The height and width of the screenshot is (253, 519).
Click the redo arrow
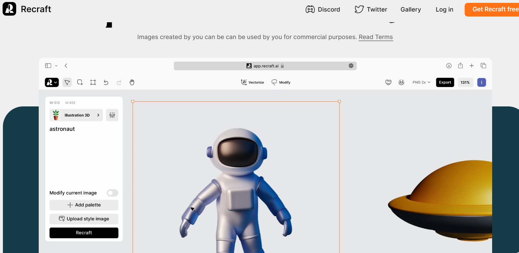point(119,82)
